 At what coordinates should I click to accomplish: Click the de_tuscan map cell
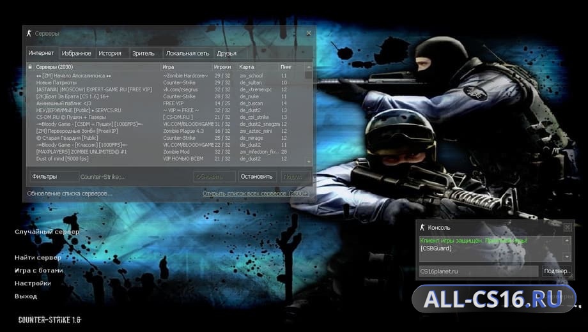pyautogui.click(x=251, y=103)
